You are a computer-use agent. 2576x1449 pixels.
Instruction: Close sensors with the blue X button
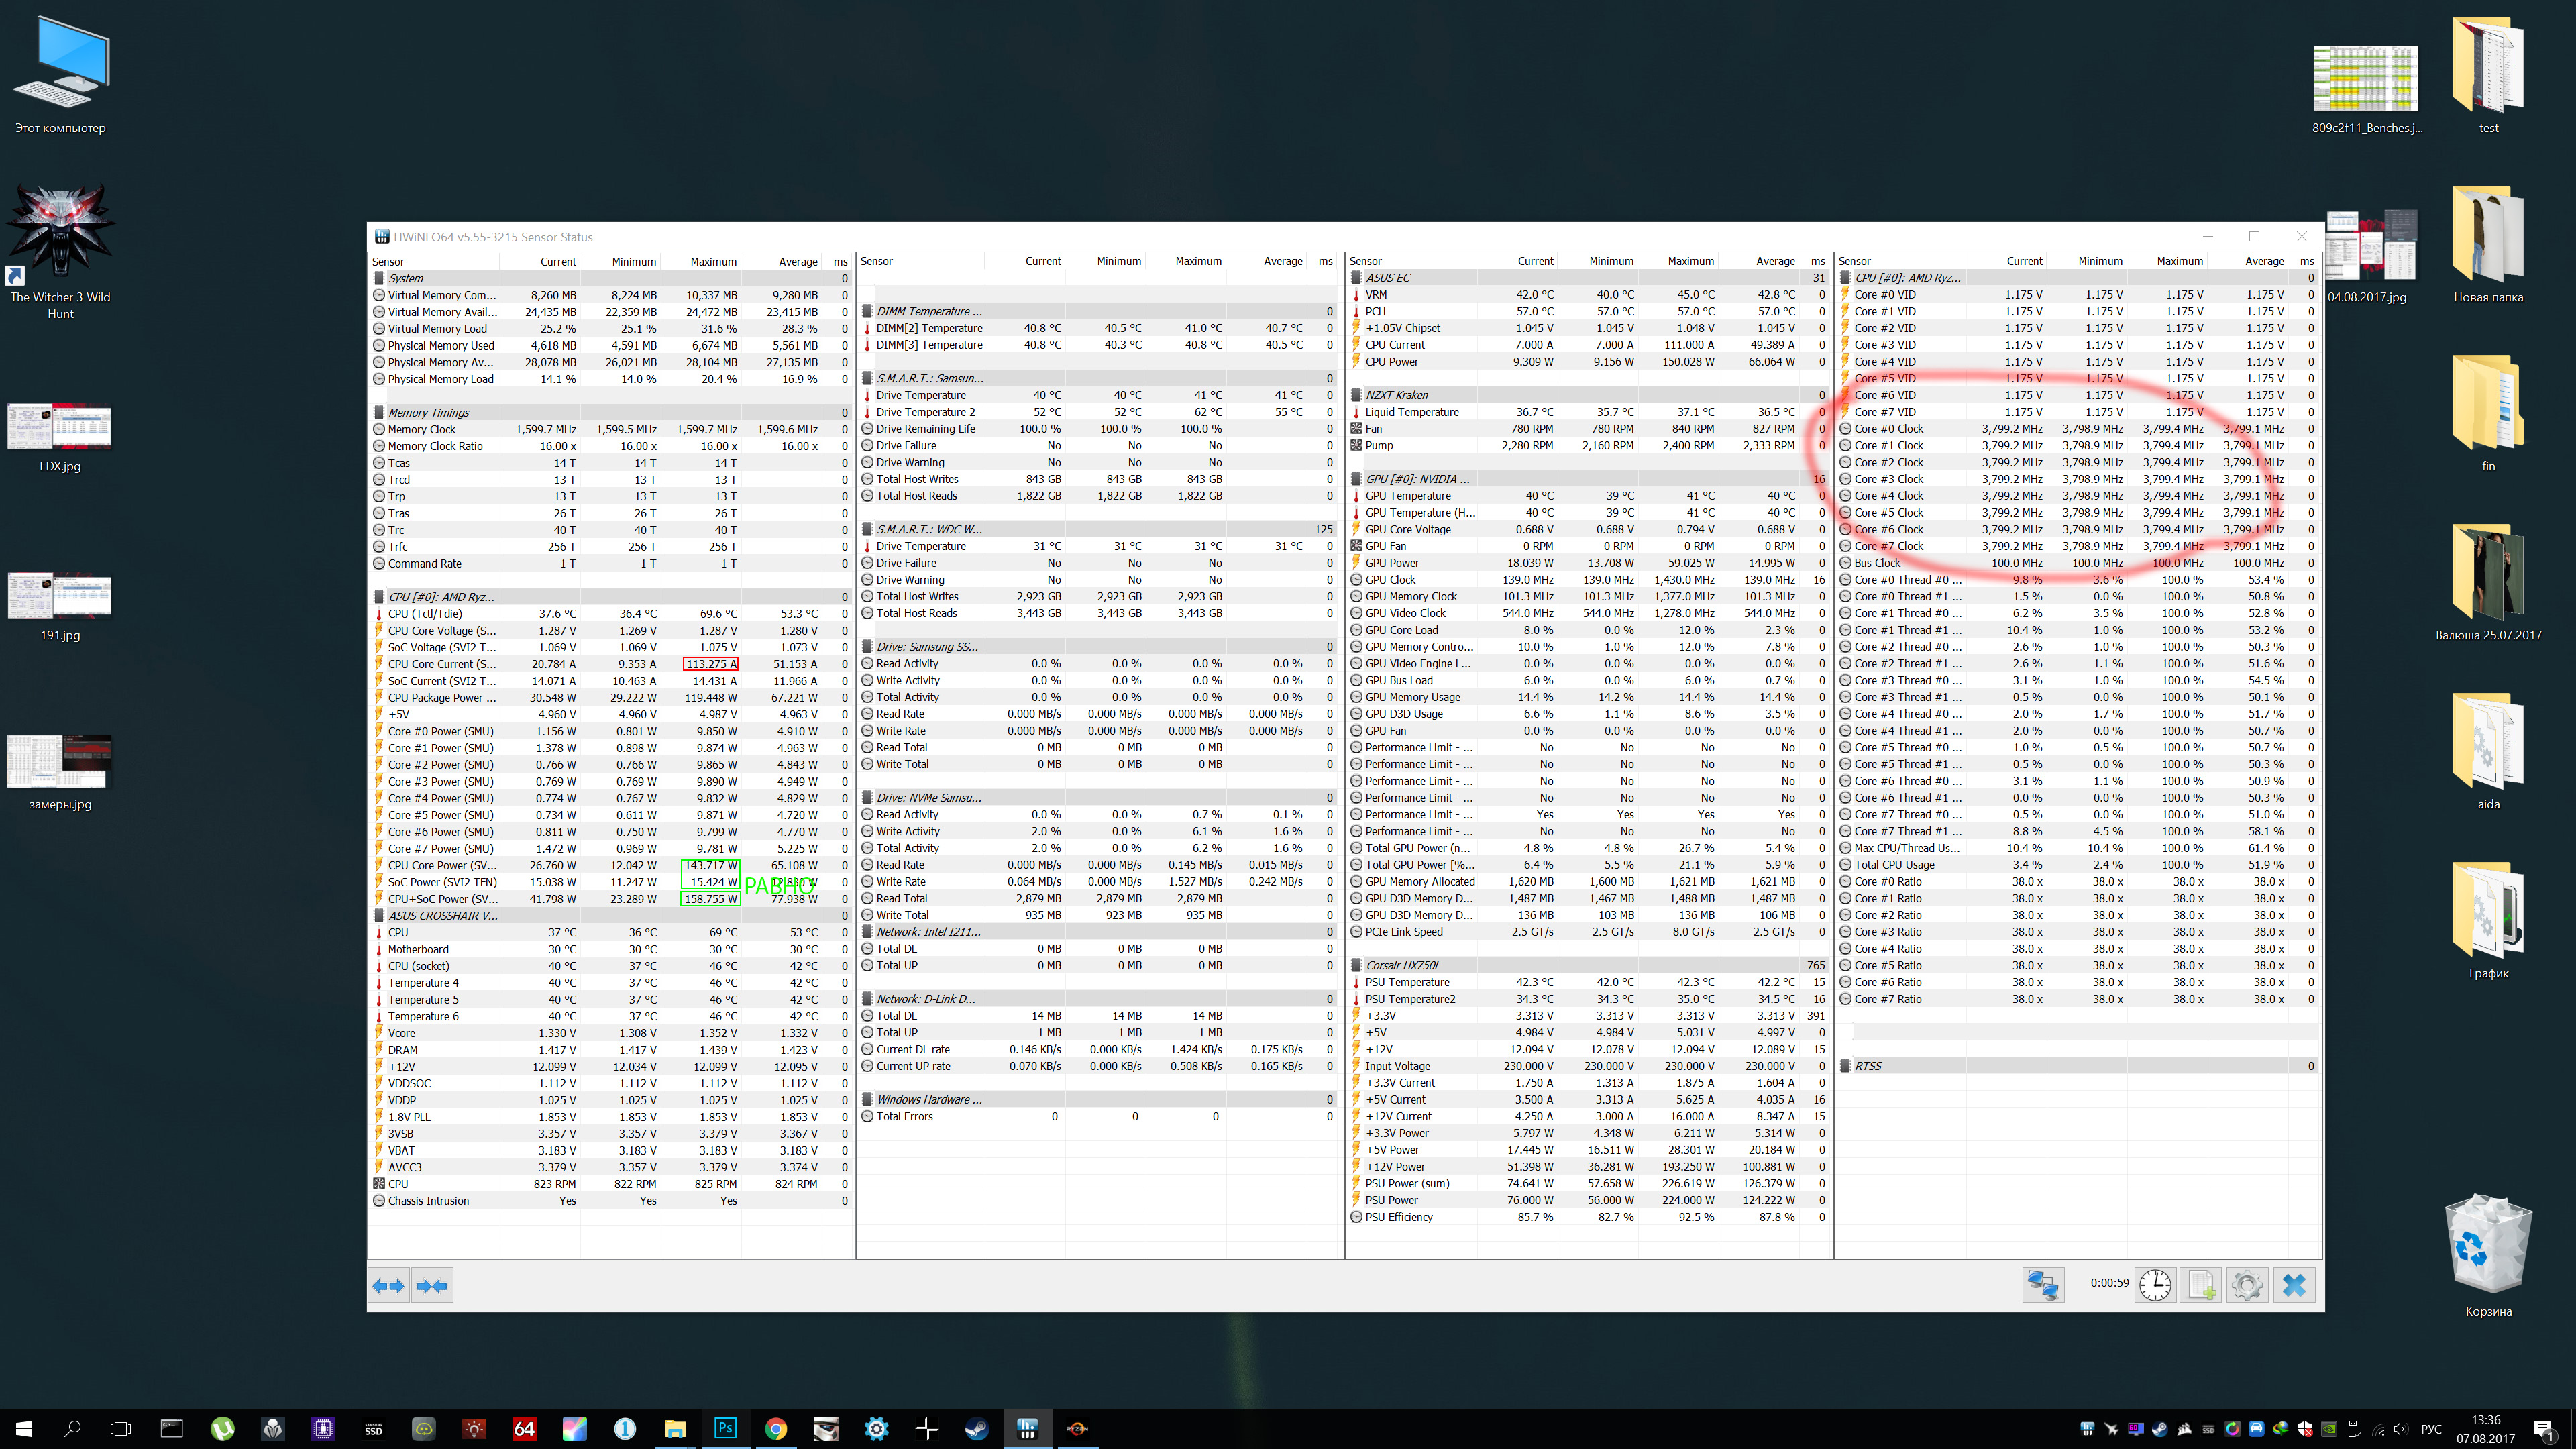coord(2294,1285)
